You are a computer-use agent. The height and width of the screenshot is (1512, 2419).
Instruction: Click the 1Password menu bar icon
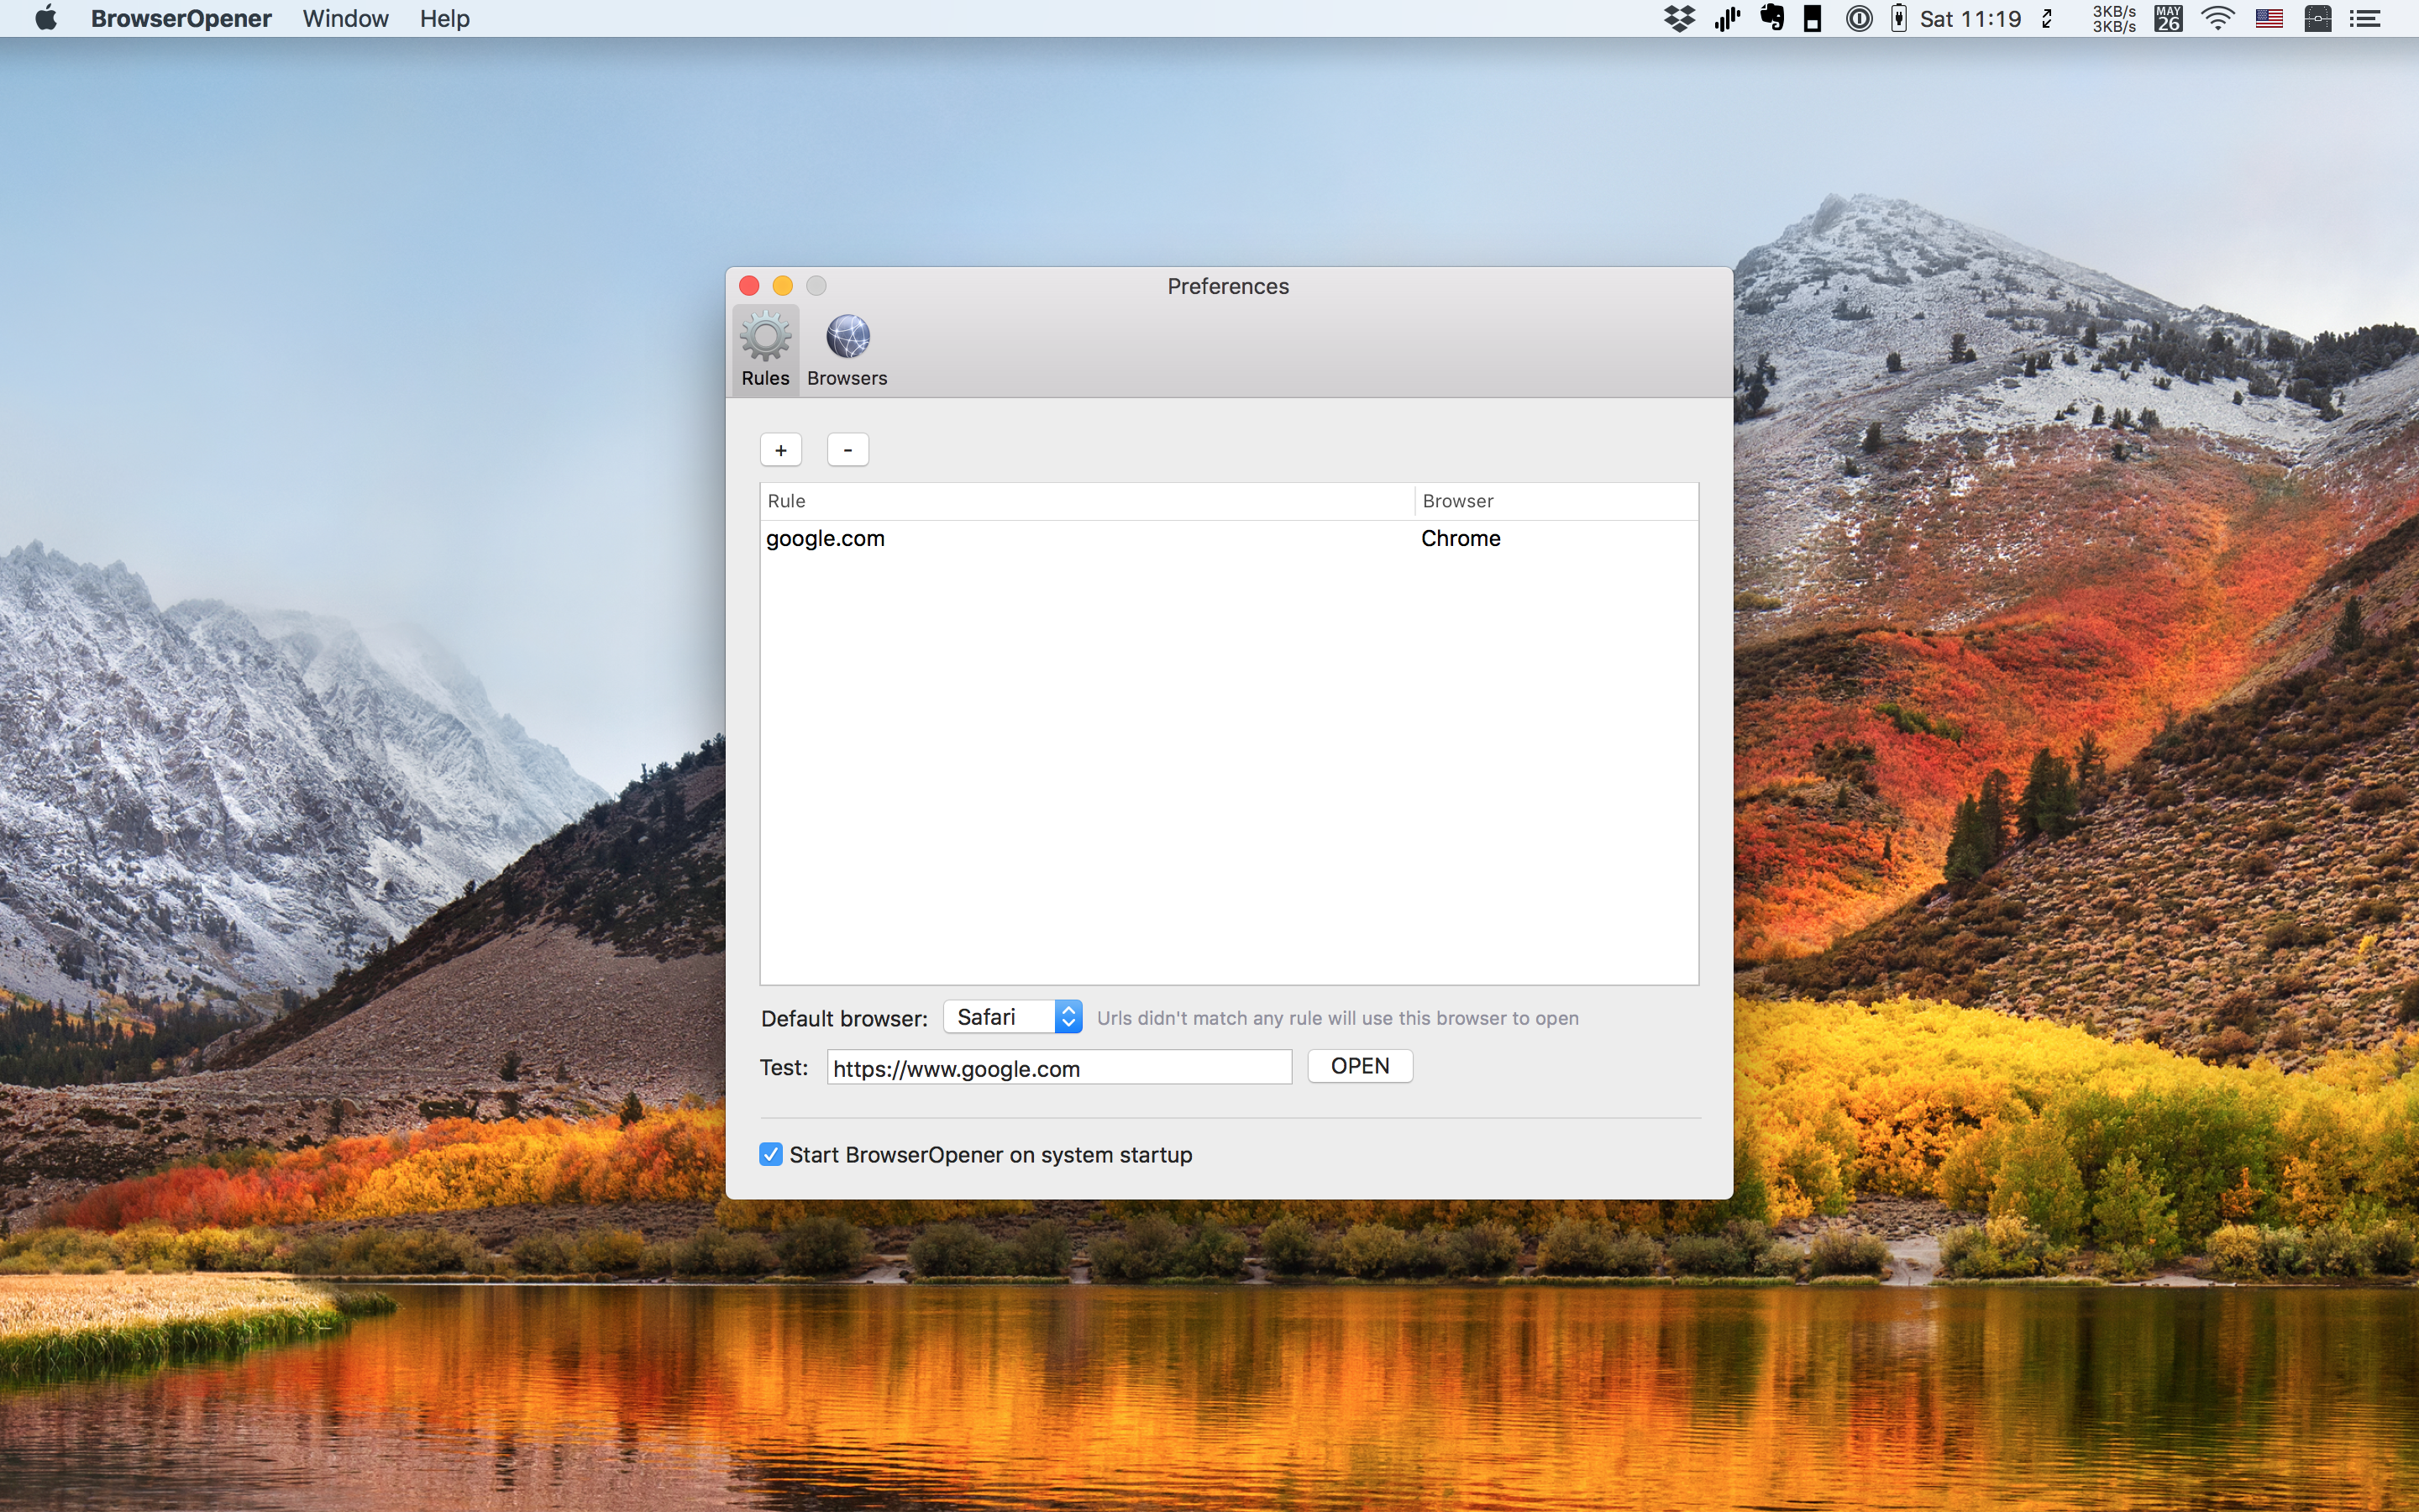[x=1860, y=18]
